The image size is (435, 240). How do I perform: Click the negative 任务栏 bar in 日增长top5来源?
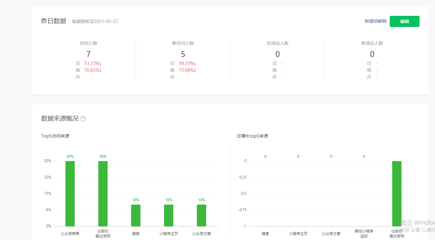(x=397, y=194)
